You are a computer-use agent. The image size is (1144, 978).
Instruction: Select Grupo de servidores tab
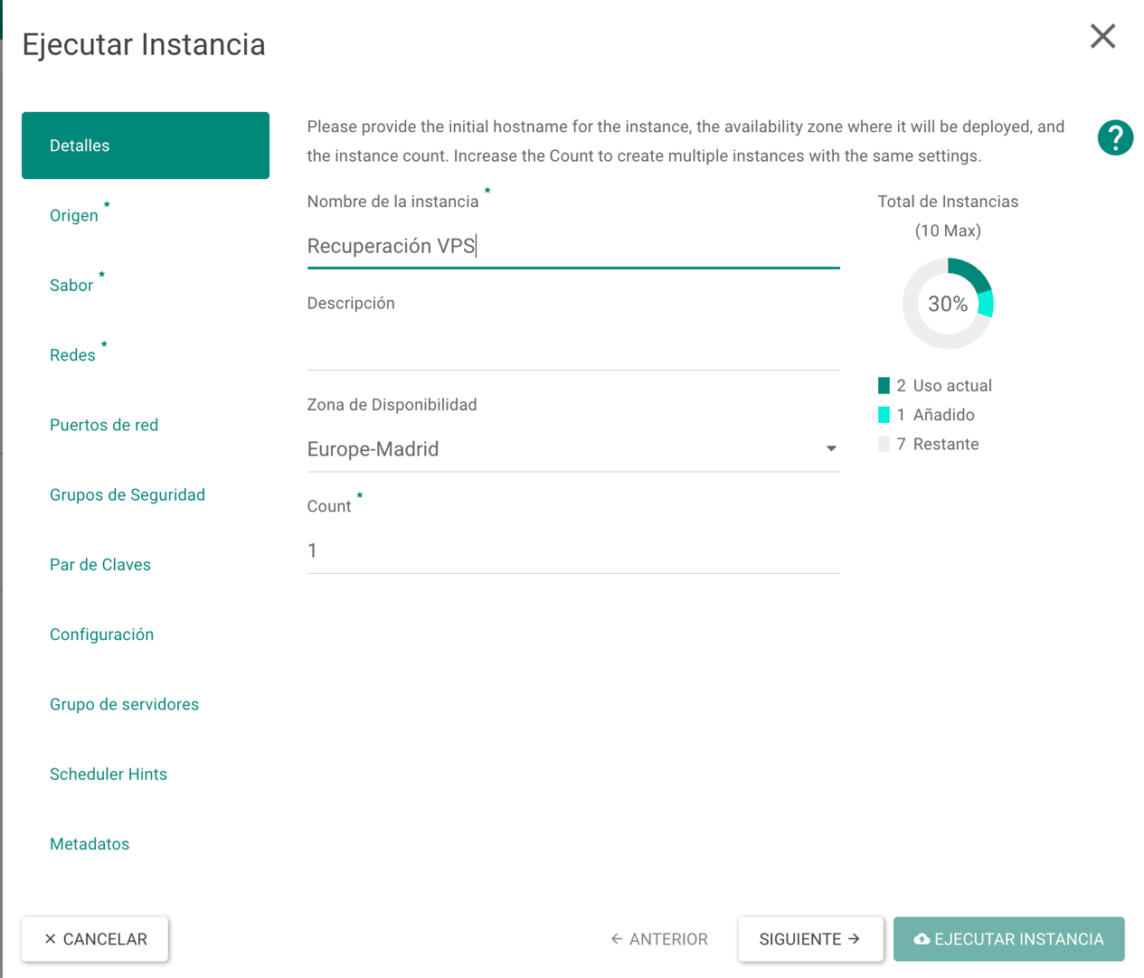point(124,704)
